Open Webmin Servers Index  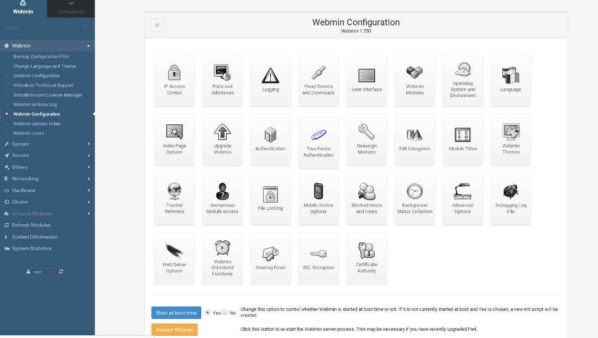[37, 124]
